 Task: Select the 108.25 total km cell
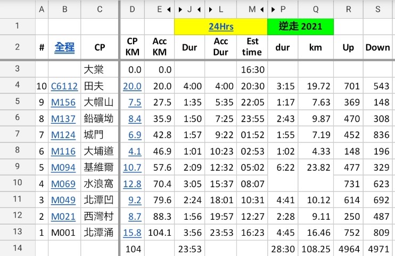point(316,249)
